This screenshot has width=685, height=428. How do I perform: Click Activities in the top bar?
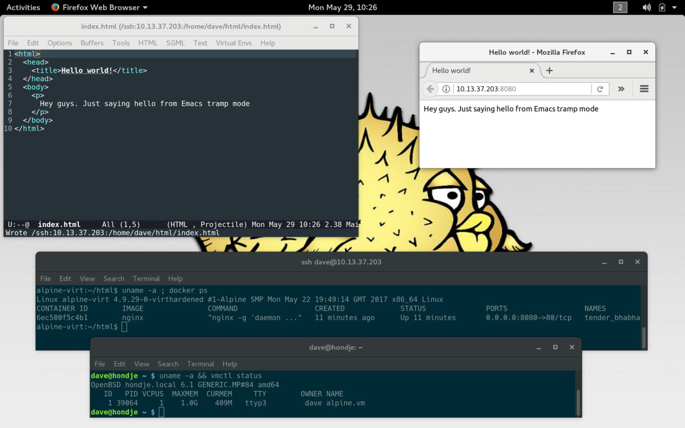click(x=23, y=7)
